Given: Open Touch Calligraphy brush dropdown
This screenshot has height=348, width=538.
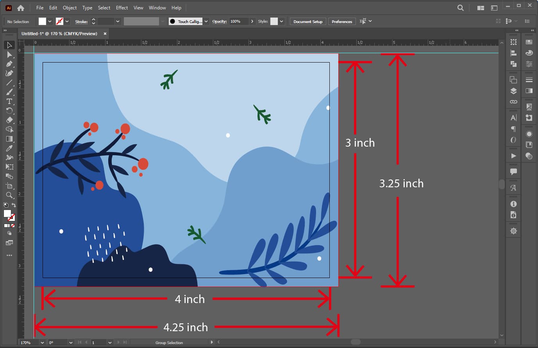Looking at the screenshot, I should point(206,22).
